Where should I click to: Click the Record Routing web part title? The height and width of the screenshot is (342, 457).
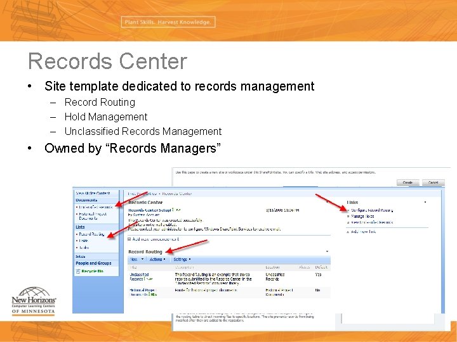coord(145,252)
